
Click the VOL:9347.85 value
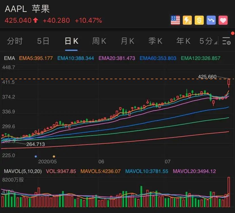(61, 171)
